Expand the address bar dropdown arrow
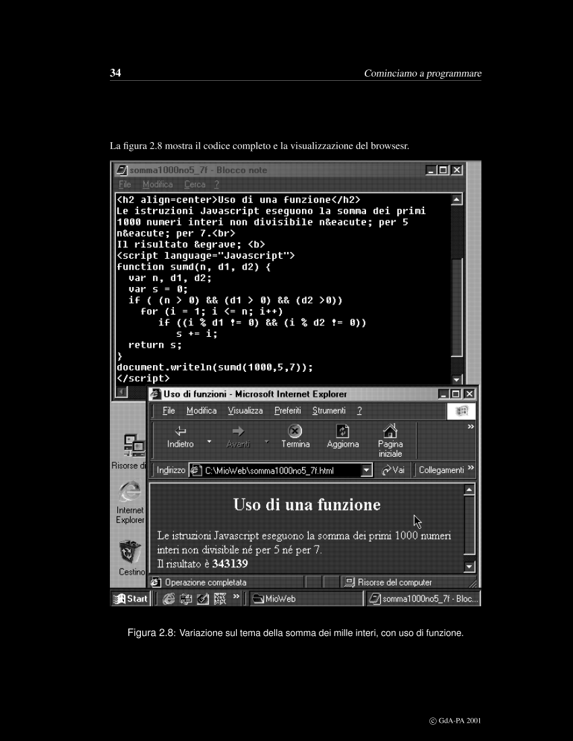 (366, 470)
